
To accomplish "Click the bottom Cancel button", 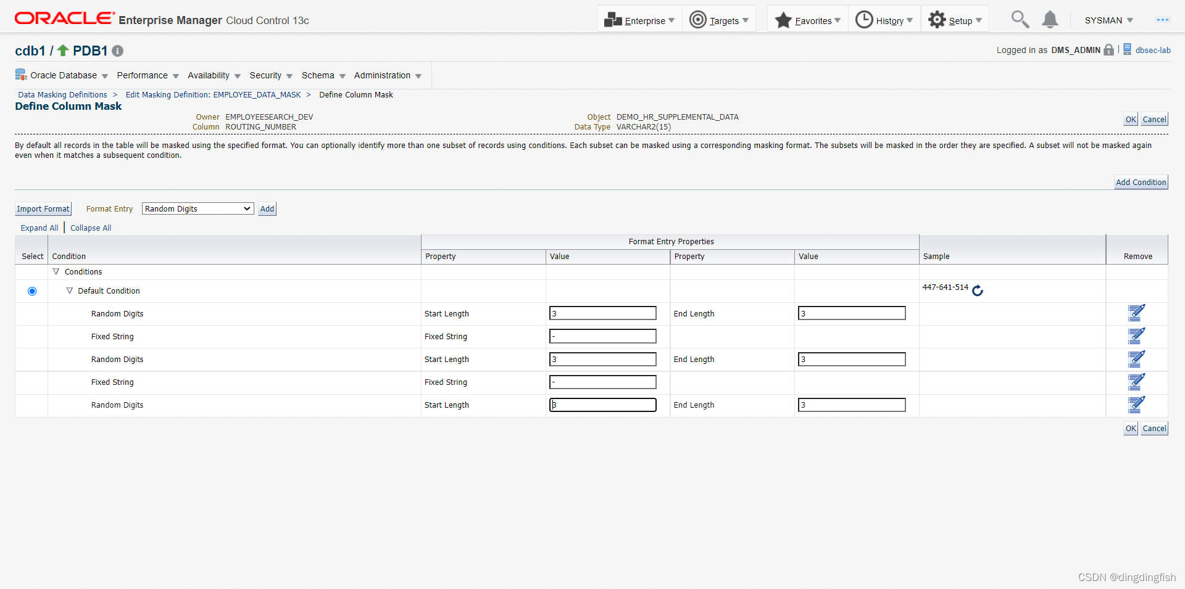I will [1154, 429].
